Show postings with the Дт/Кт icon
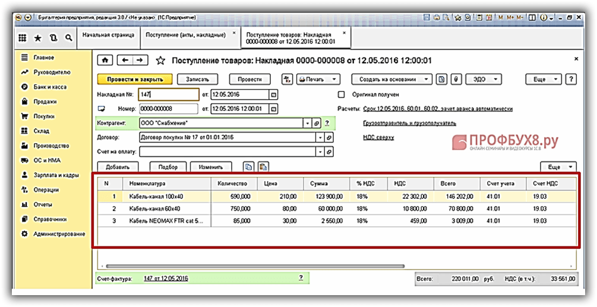The height and width of the screenshot is (307, 597). click(x=287, y=80)
